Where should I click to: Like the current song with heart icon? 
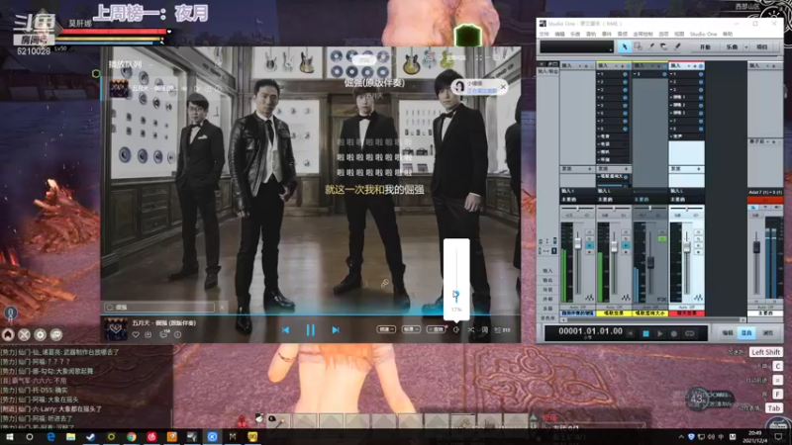coord(136,334)
